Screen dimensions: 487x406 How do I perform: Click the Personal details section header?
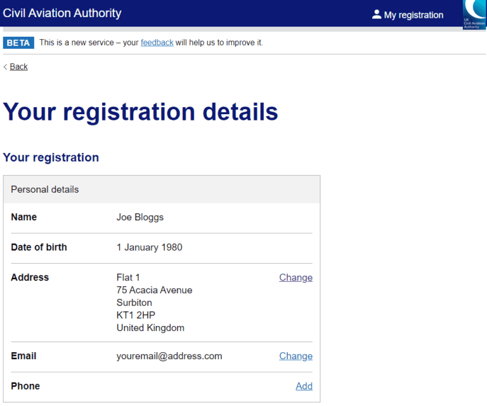[x=44, y=189]
